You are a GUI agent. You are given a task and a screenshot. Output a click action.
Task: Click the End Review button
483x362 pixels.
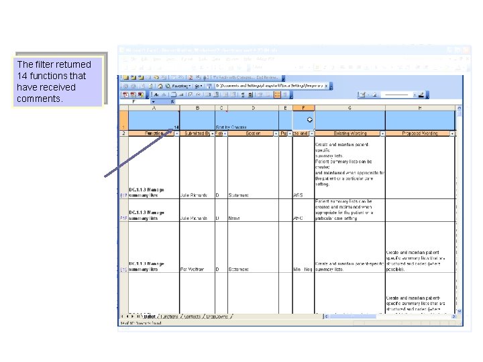point(268,77)
